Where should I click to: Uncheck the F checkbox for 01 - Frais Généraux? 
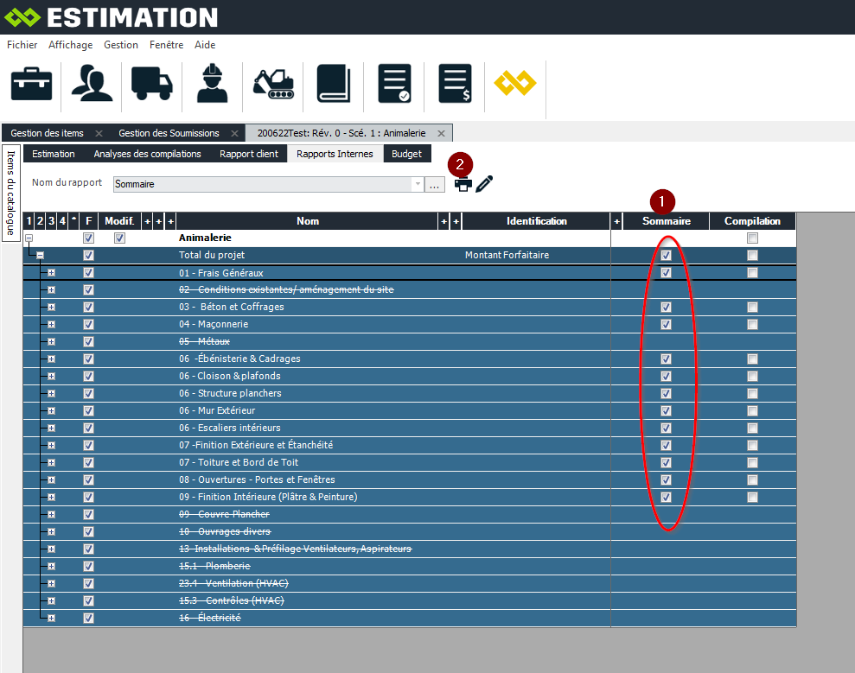click(88, 273)
